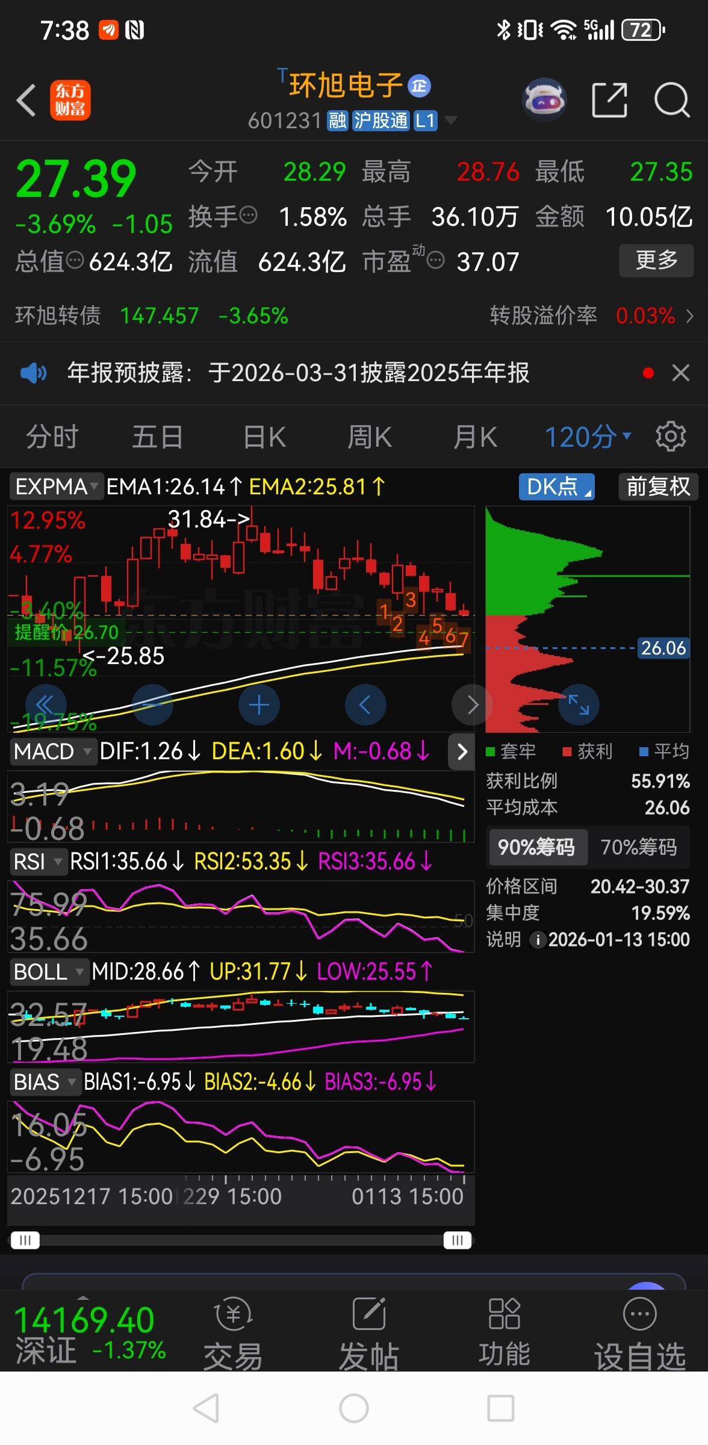708x1445 pixels.
Task: Tap the speaker announcement icon
Action: [x=33, y=373]
